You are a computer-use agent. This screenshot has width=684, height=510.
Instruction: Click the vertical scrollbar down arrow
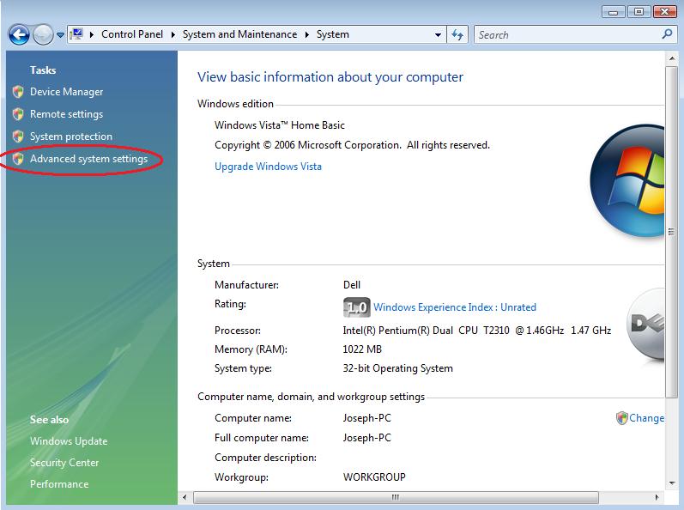(671, 483)
